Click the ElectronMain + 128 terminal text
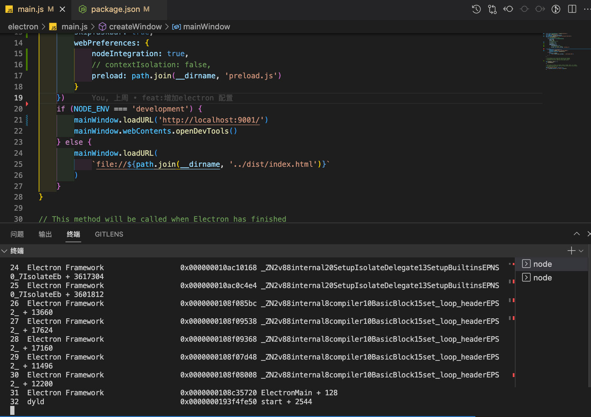 click(x=299, y=393)
